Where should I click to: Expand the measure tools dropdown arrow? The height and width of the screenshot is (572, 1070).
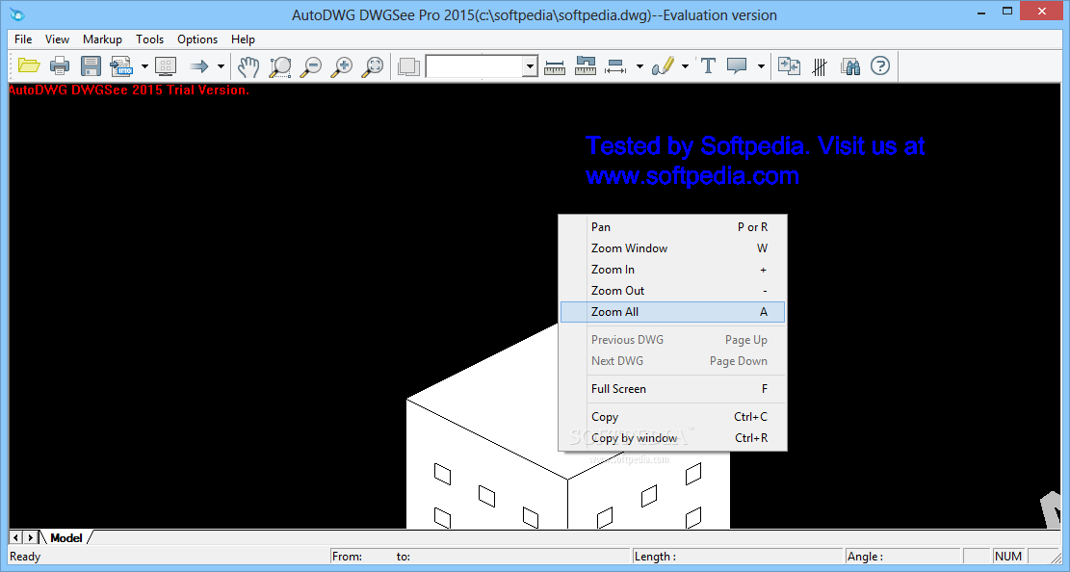point(639,66)
